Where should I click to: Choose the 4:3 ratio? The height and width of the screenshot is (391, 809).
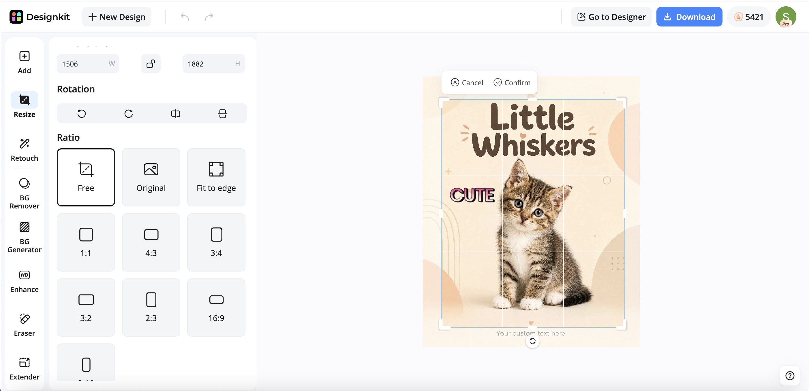[151, 242]
